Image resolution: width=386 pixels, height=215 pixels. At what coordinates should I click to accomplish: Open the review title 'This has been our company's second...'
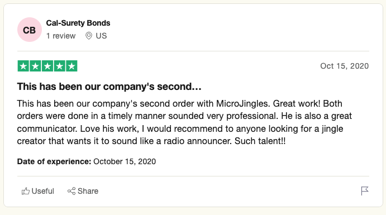109,87
